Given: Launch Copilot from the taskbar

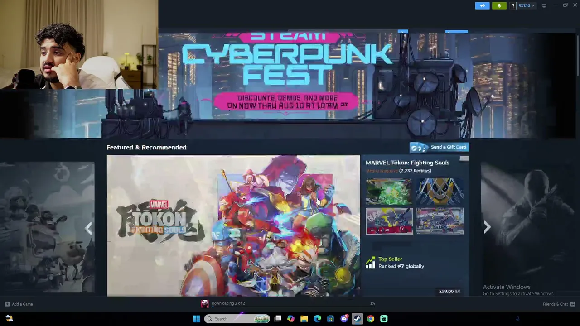Looking at the screenshot, I should (x=291, y=319).
